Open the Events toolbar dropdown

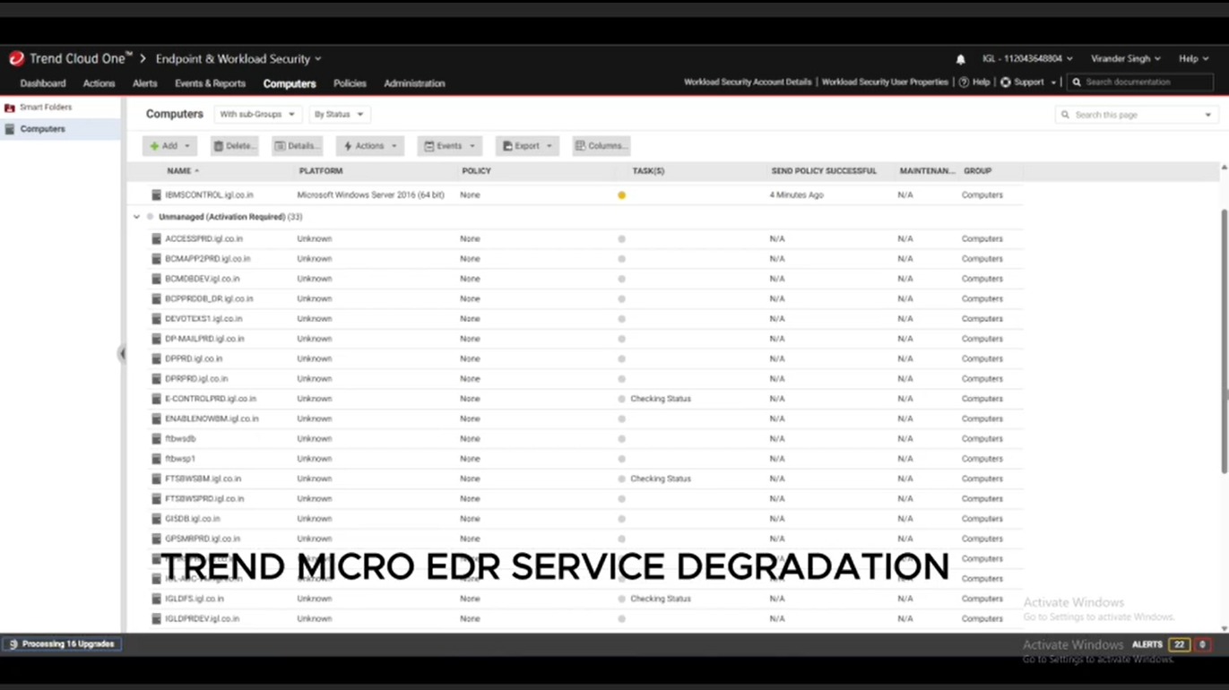point(449,146)
